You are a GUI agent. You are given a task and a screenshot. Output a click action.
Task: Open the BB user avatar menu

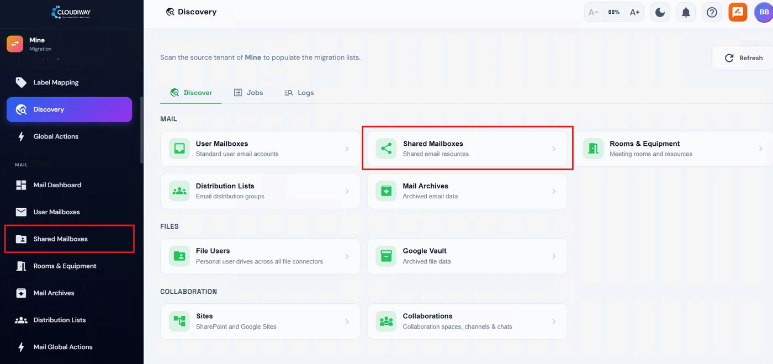tap(764, 12)
